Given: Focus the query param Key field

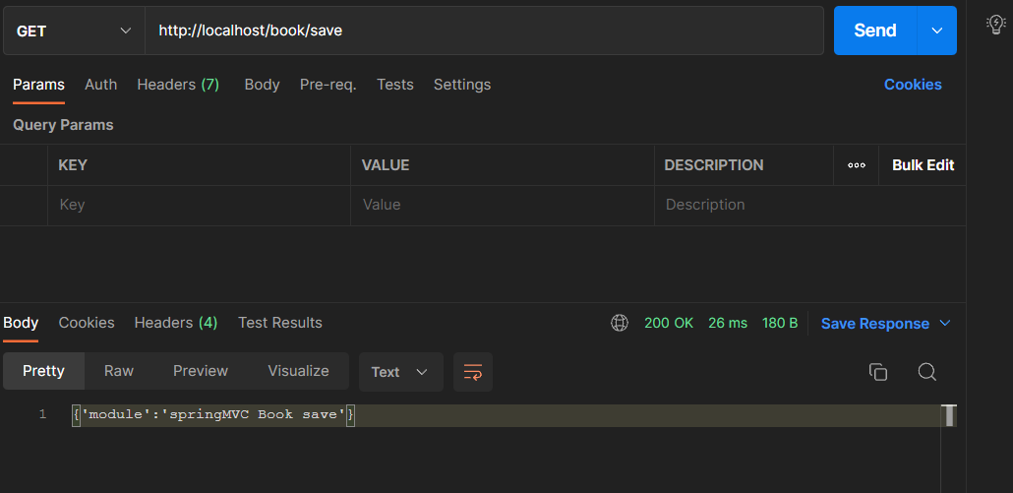Looking at the screenshot, I should click(199, 206).
